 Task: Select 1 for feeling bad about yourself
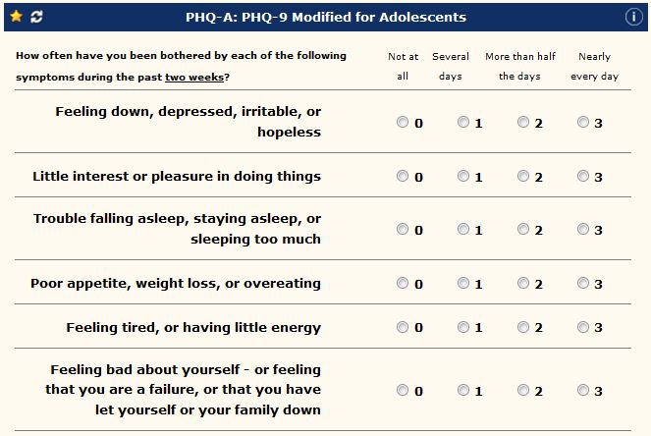click(463, 390)
